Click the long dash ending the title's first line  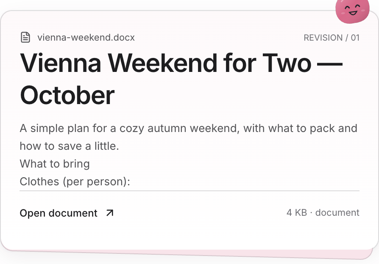[x=330, y=64]
